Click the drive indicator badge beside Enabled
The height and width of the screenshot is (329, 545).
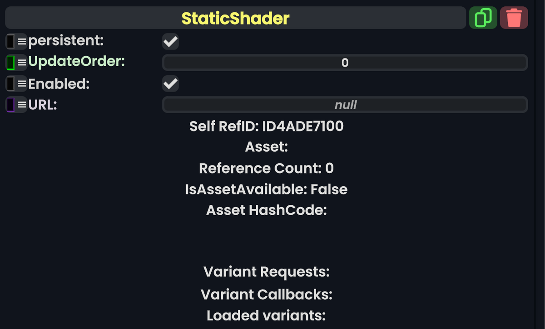(10, 83)
